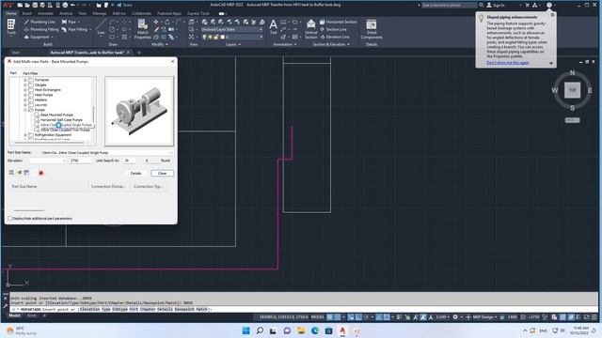Create a Vertical Section
602x338 pixels.
click(310, 29)
